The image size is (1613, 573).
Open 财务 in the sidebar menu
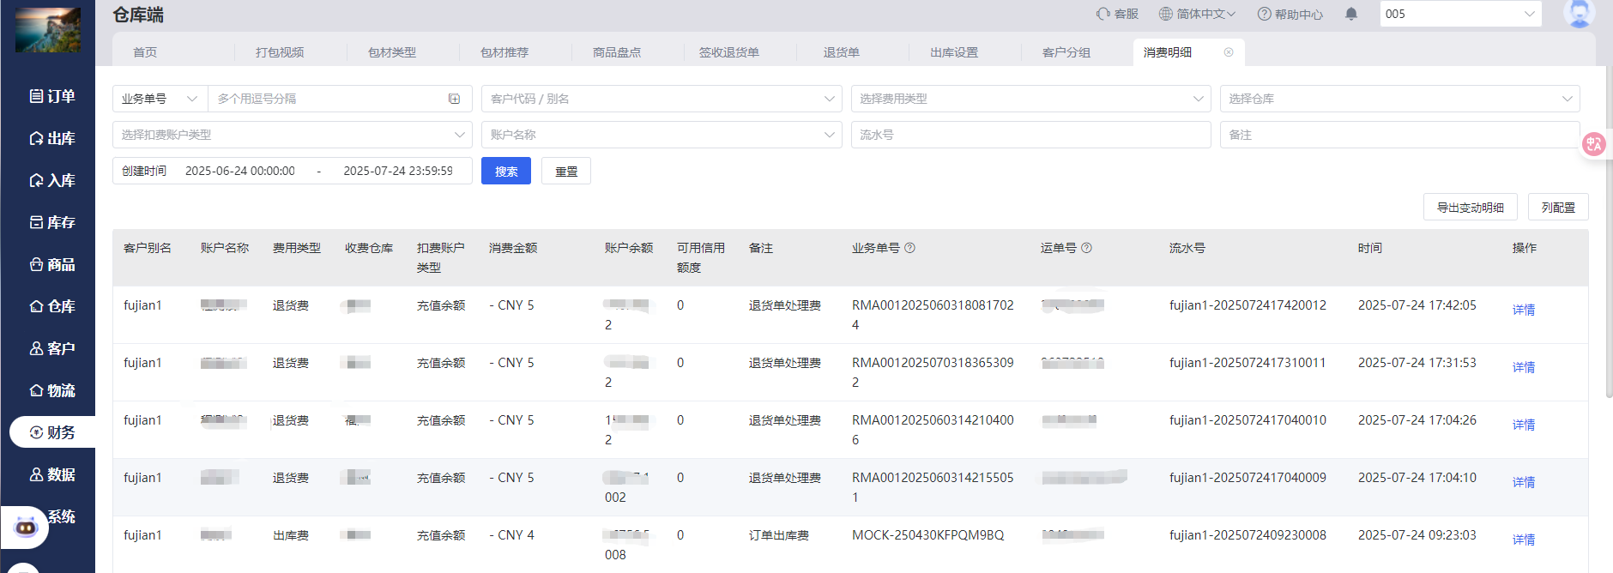click(52, 432)
